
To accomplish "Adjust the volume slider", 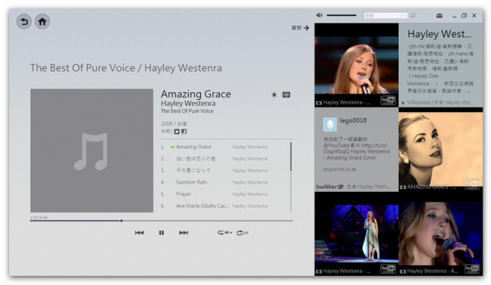I will point(341,15).
